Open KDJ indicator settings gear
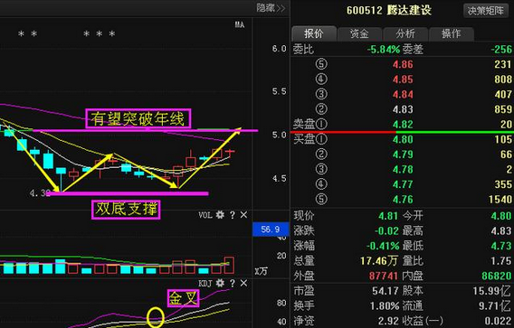 [220, 283]
